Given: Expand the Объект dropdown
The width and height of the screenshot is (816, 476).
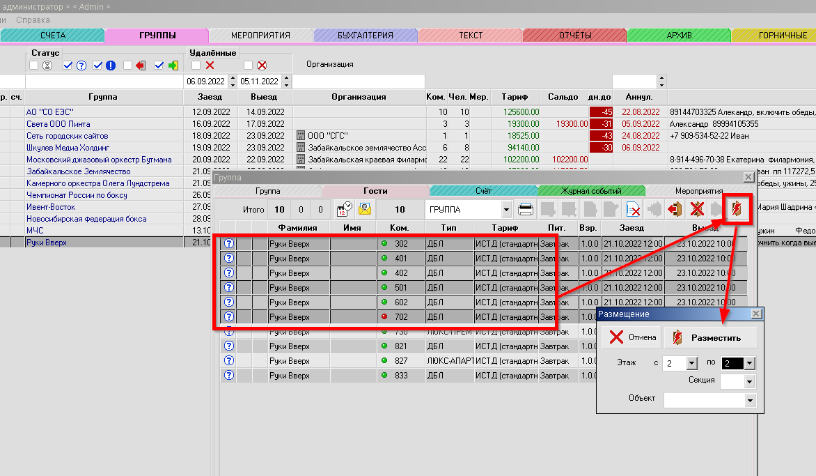Looking at the screenshot, I should coord(749,401).
